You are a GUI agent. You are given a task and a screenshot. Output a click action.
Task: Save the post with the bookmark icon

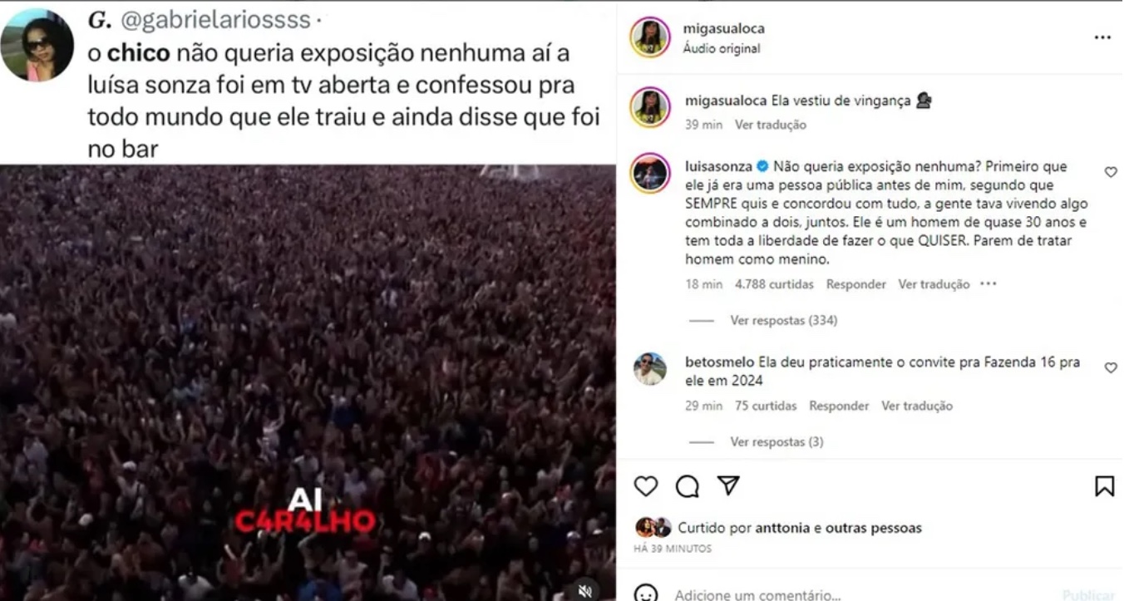pyautogui.click(x=1104, y=486)
